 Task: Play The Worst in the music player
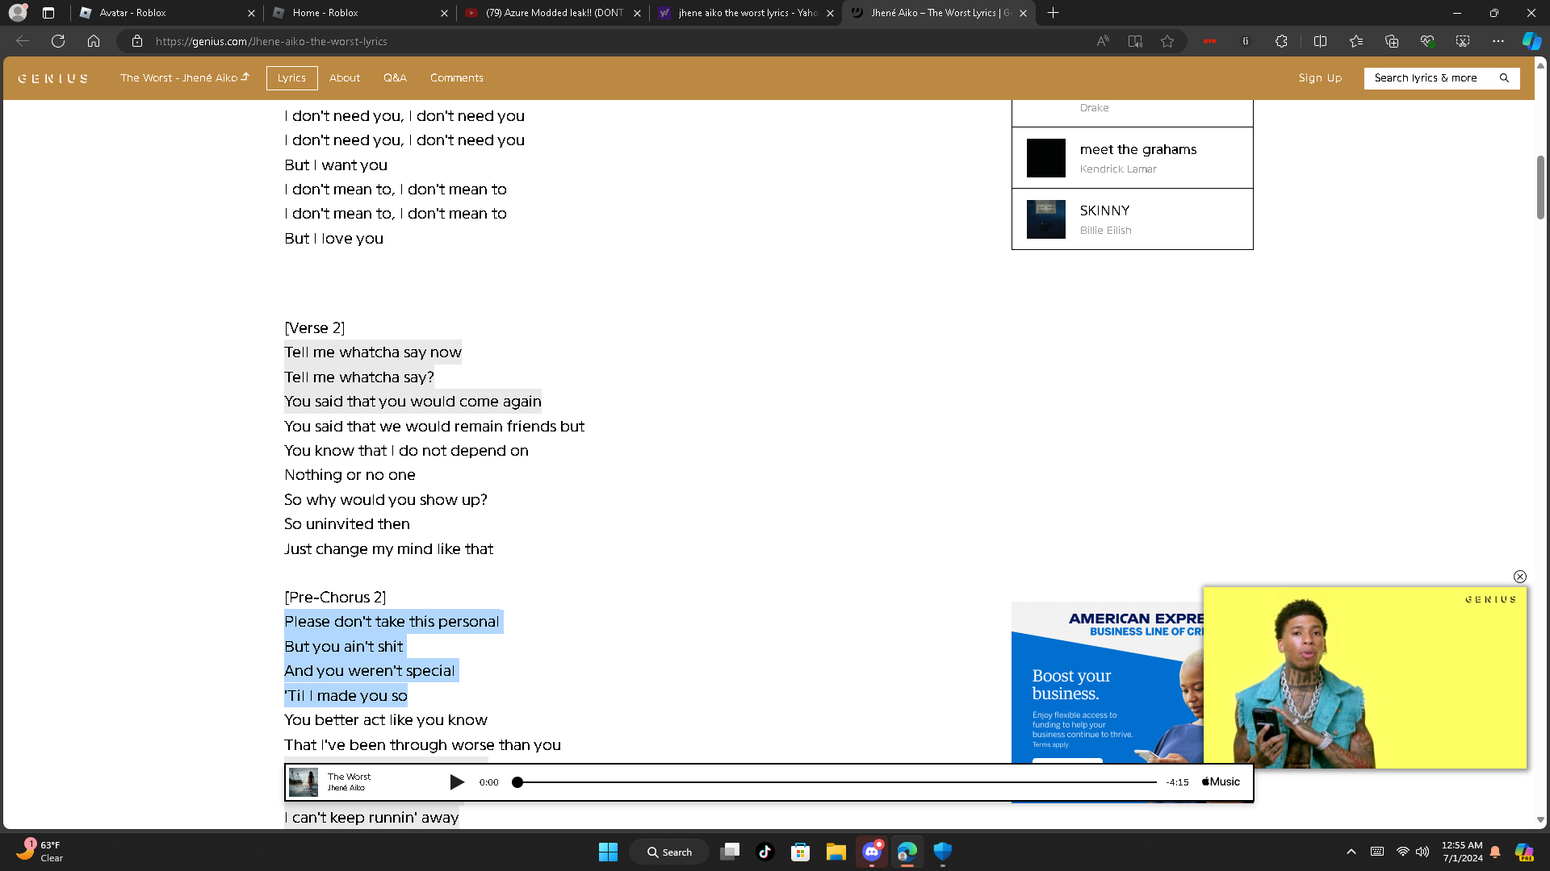457,782
